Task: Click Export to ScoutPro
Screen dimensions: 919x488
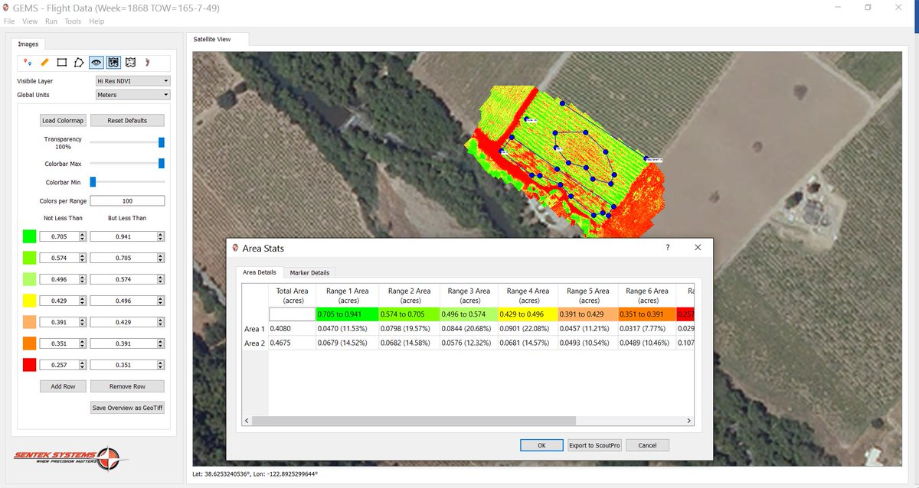Action: [x=595, y=444]
